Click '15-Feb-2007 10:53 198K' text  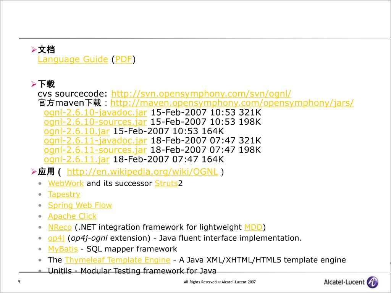206,122
